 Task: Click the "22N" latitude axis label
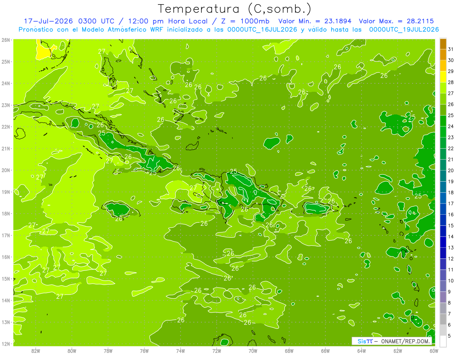pyautogui.click(x=6, y=127)
